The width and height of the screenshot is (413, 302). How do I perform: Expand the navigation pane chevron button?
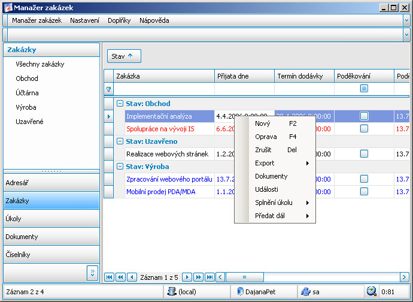92,273
